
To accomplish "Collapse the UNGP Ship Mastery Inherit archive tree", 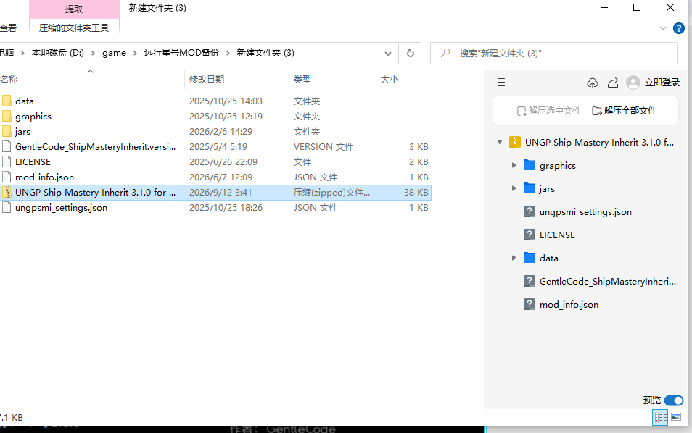I will (x=500, y=142).
